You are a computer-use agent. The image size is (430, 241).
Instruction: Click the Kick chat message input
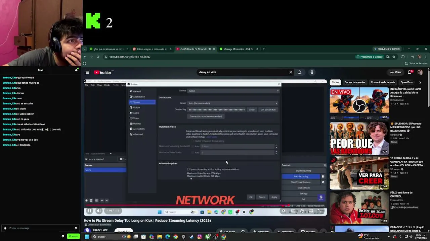pos(40,228)
